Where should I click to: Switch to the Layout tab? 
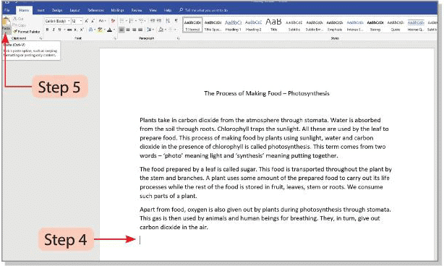(74, 10)
